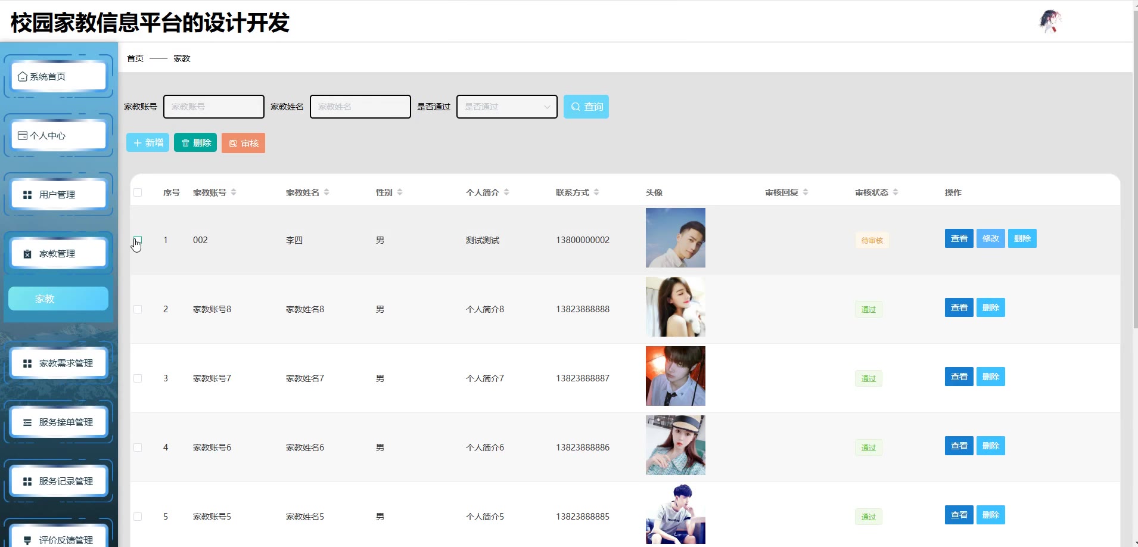Sort the 性别 column using its arrows

[x=400, y=192]
